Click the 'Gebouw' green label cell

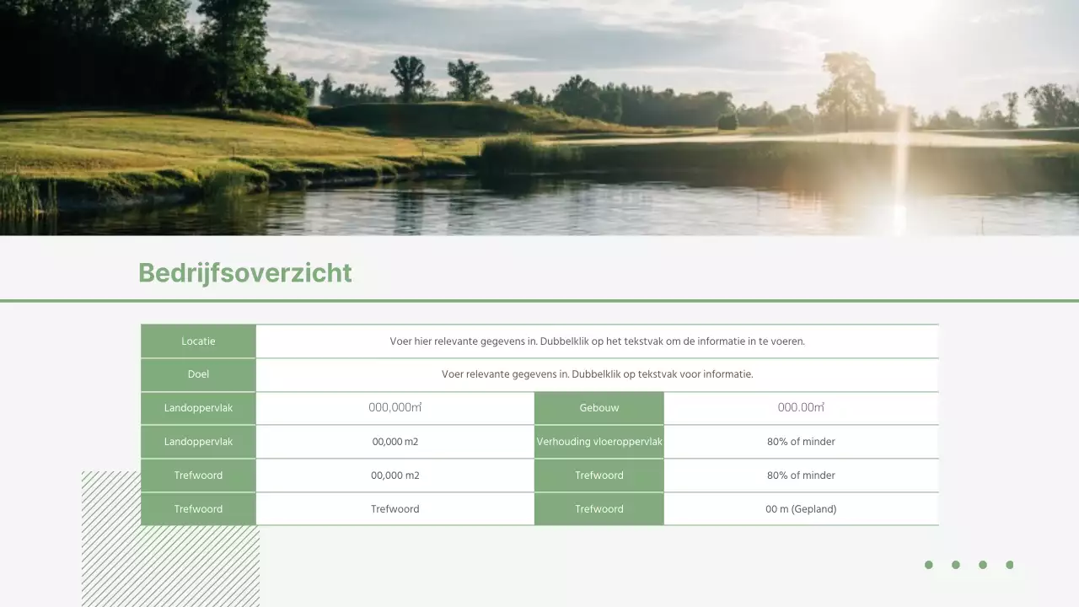click(599, 408)
